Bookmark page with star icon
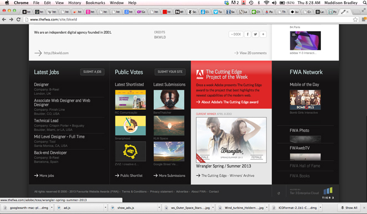367x214 pixels. tap(355, 19)
